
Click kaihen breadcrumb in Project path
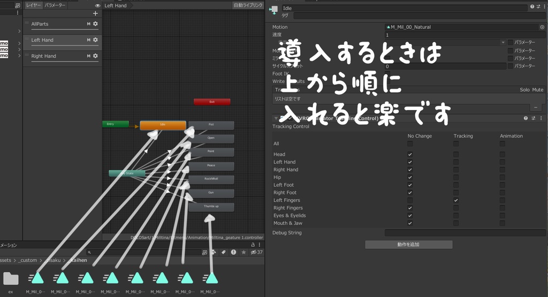pos(79,260)
